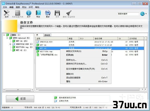Open the 文件 menu
The height and width of the screenshot is (111, 150).
click(5, 7)
